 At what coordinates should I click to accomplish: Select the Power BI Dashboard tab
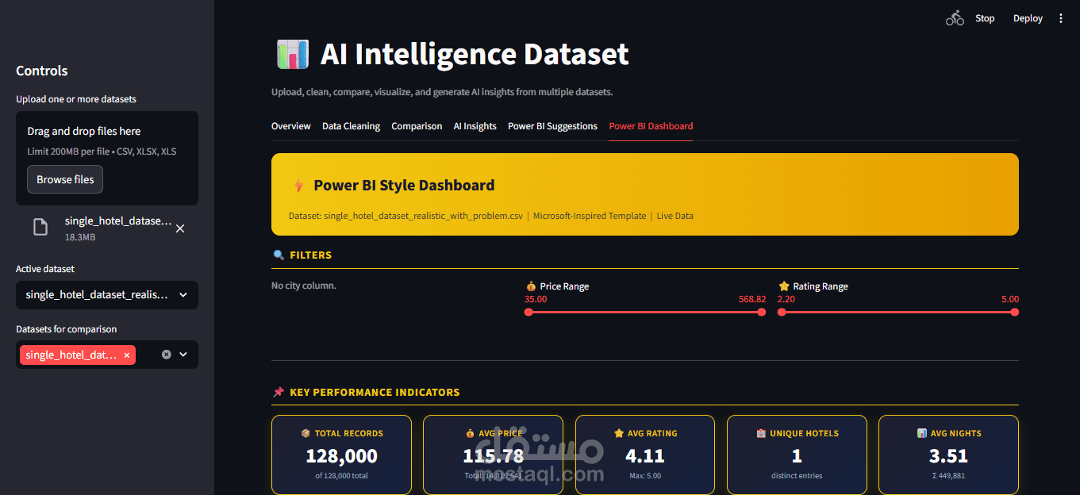coord(651,126)
